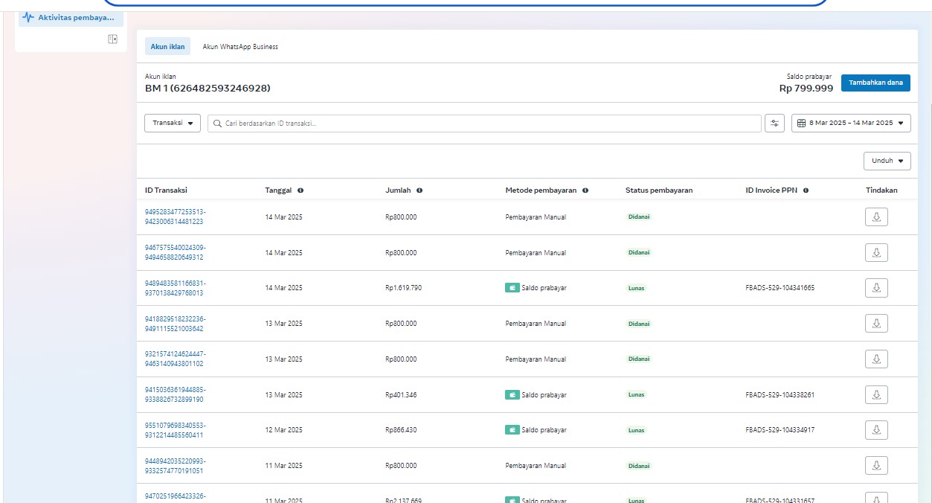Click the filter settings icon beside search
This screenshot has width=932, height=503.
[x=774, y=124]
